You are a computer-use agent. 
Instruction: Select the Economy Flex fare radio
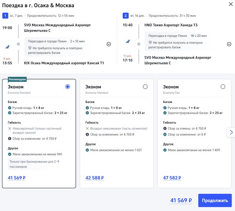tap(223, 87)
